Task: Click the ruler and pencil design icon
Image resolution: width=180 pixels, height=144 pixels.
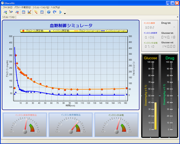Action: pos(29,12)
